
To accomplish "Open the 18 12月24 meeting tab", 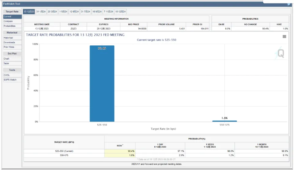I will tap(120, 12).
